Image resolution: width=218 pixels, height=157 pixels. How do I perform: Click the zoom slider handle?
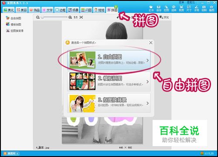click(x=42, y=17)
